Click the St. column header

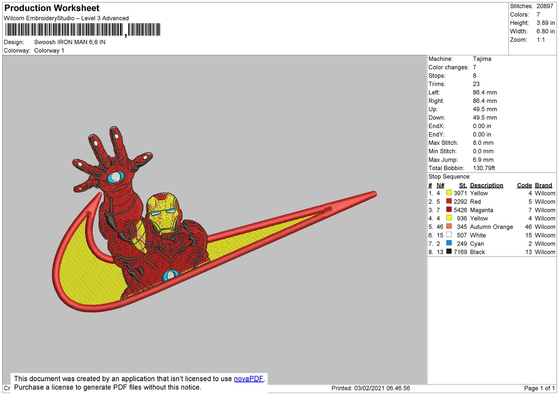[x=463, y=185]
